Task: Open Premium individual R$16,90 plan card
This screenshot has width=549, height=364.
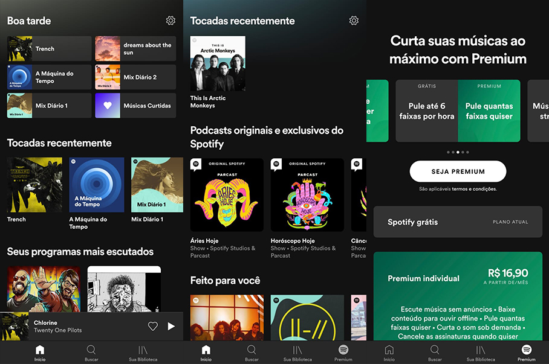Action: [x=458, y=296]
